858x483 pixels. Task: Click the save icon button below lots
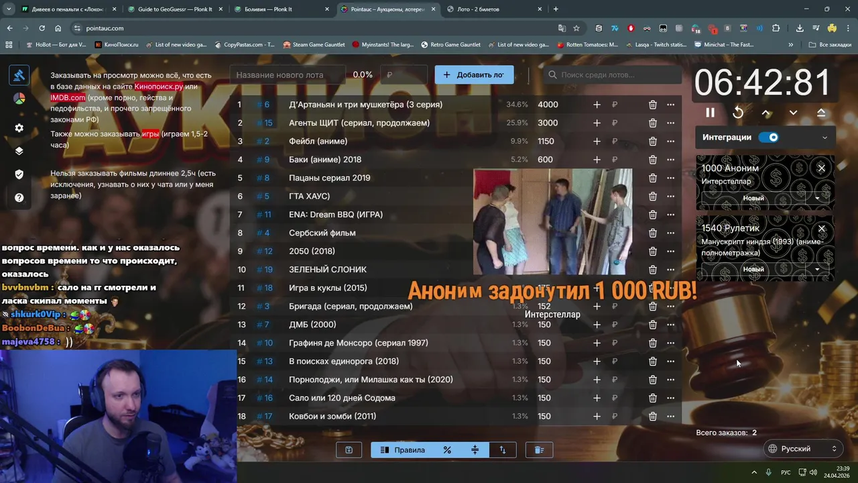pos(349,450)
